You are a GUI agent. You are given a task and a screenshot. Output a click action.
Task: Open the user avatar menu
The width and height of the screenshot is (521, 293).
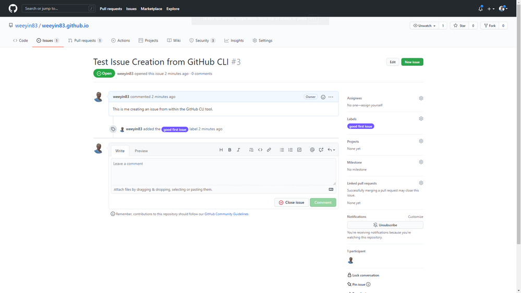pyautogui.click(x=503, y=9)
